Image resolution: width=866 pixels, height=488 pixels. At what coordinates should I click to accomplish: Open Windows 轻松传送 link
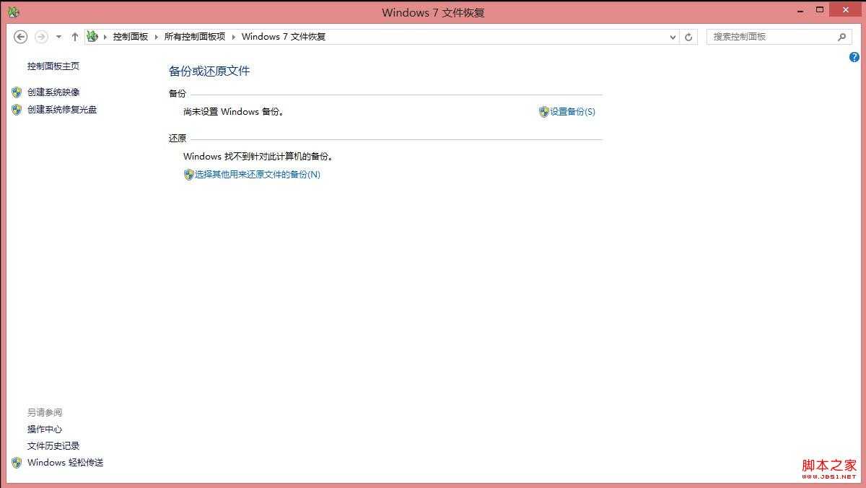pyautogui.click(x=66, y=463)
